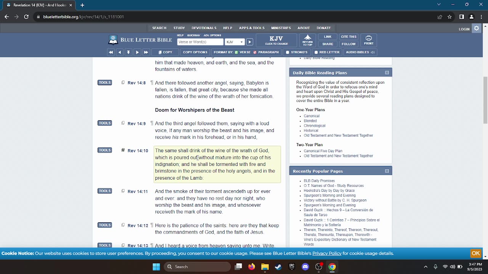Click the Share button

tap(327, 44)
